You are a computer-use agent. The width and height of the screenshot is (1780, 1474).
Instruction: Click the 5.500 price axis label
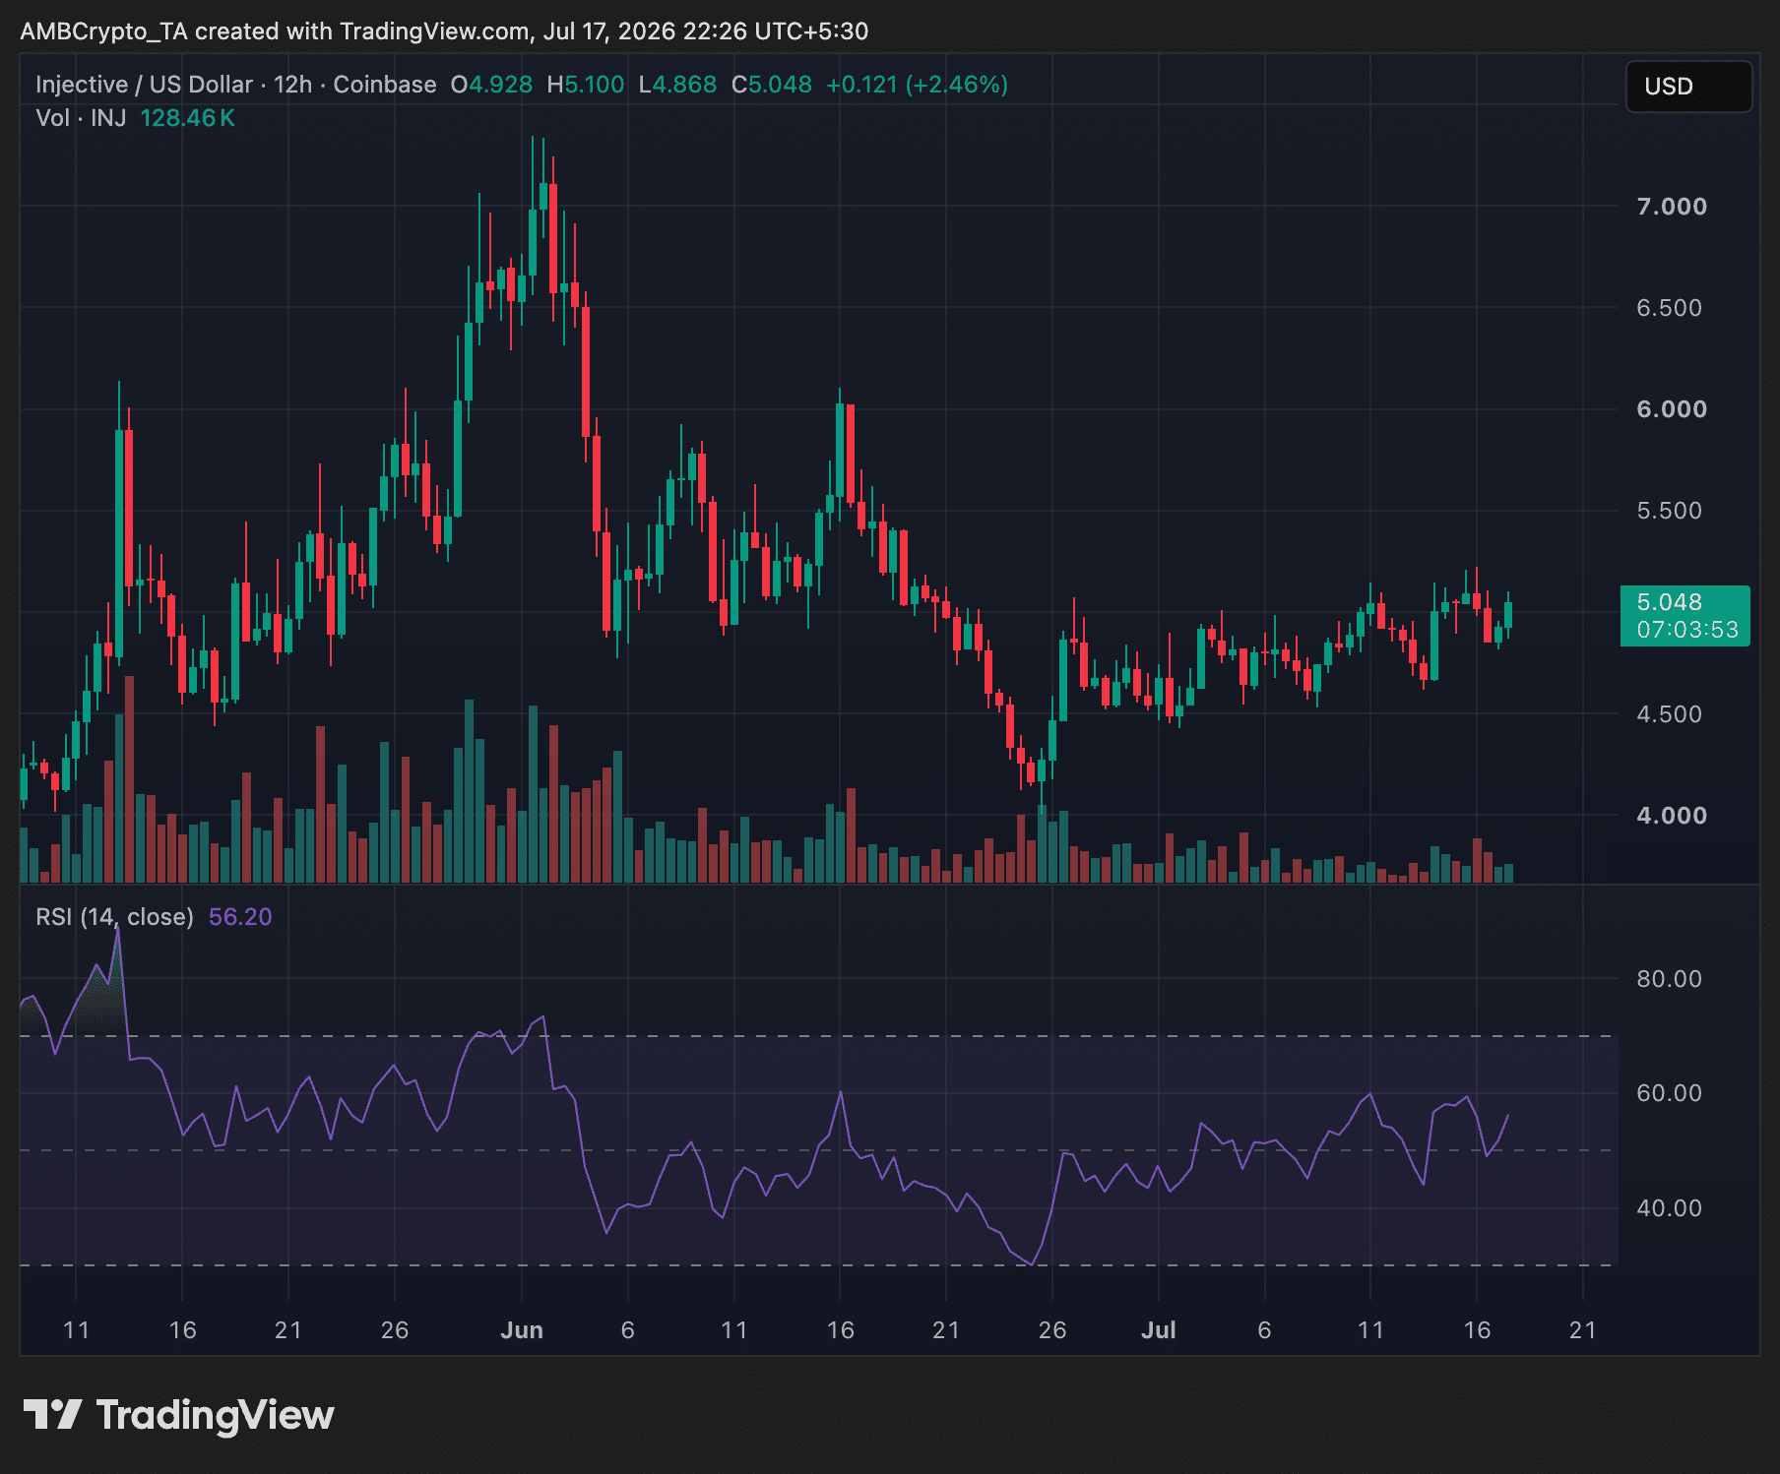coord(1669,511)
